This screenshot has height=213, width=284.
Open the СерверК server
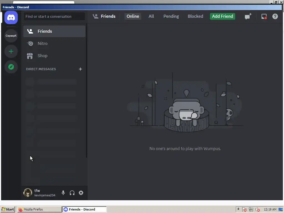[x=11, y=36]
